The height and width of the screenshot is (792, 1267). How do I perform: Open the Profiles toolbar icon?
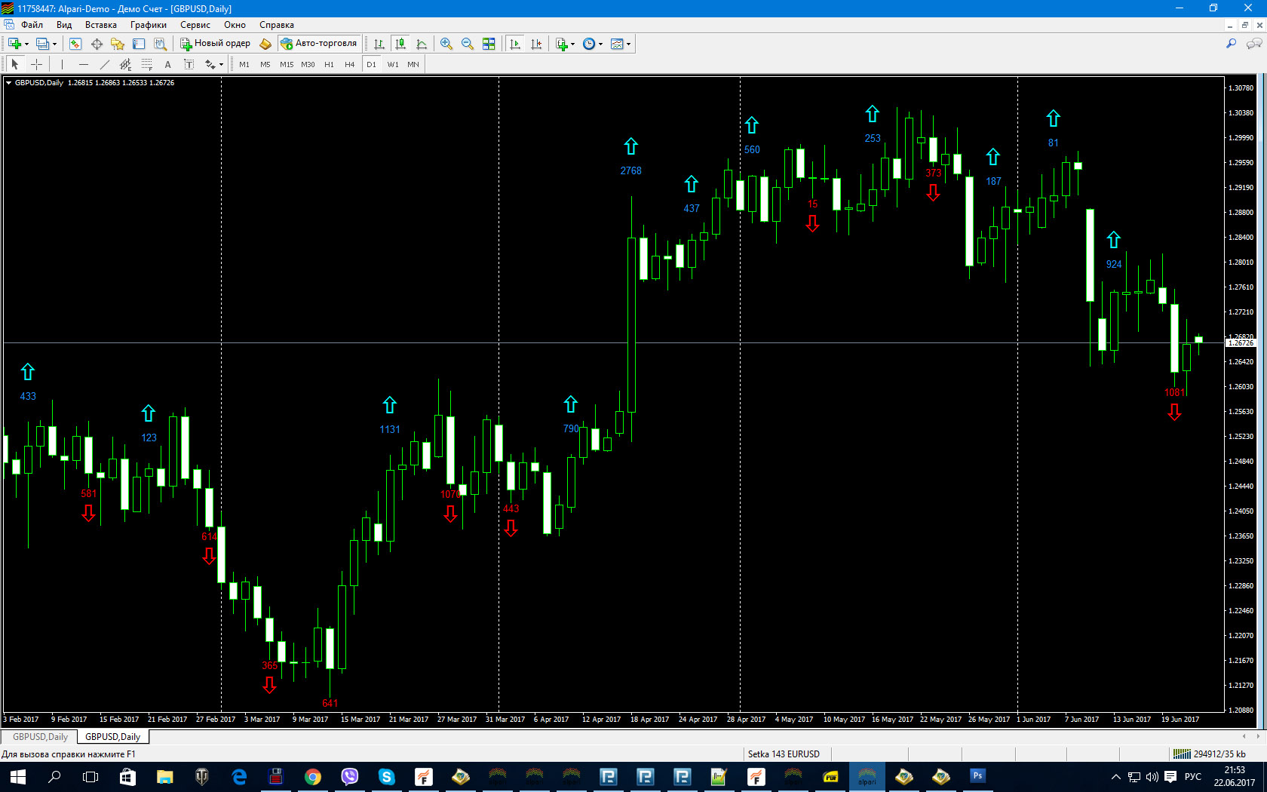43,44
